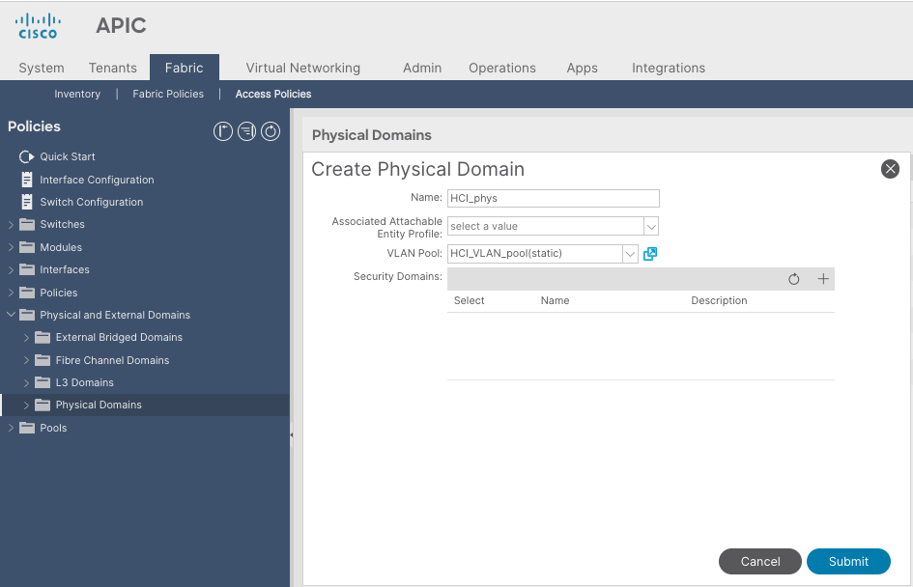This screenshot has height=587, width=913.
Task: Open the Virtual Networking tab
Action: click(302, 69)
